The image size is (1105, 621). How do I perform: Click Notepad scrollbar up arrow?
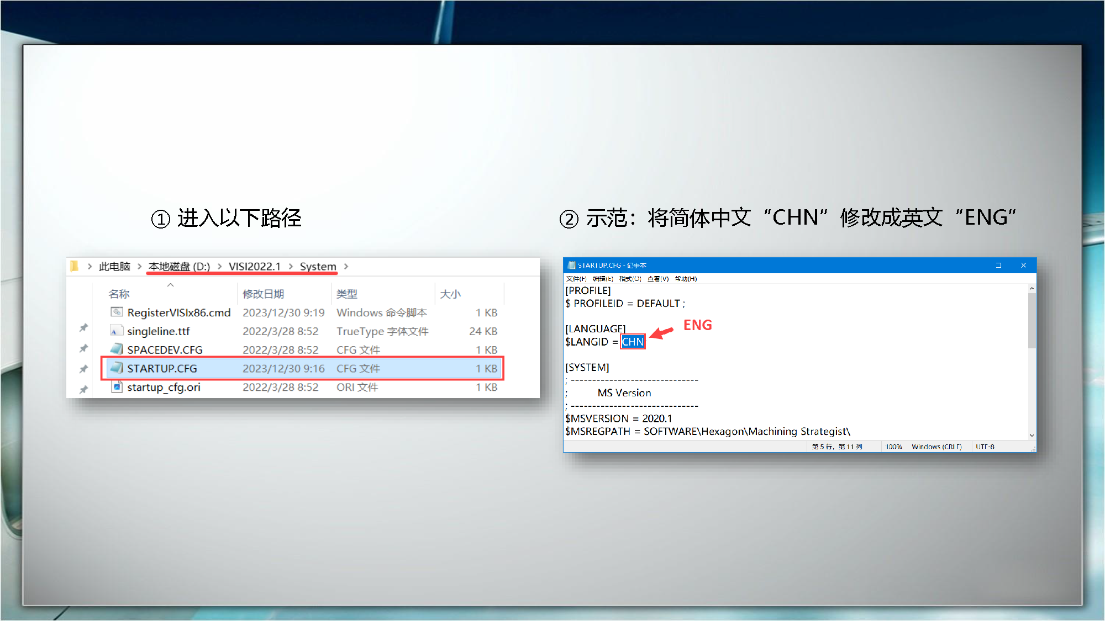coord(1032,288)
